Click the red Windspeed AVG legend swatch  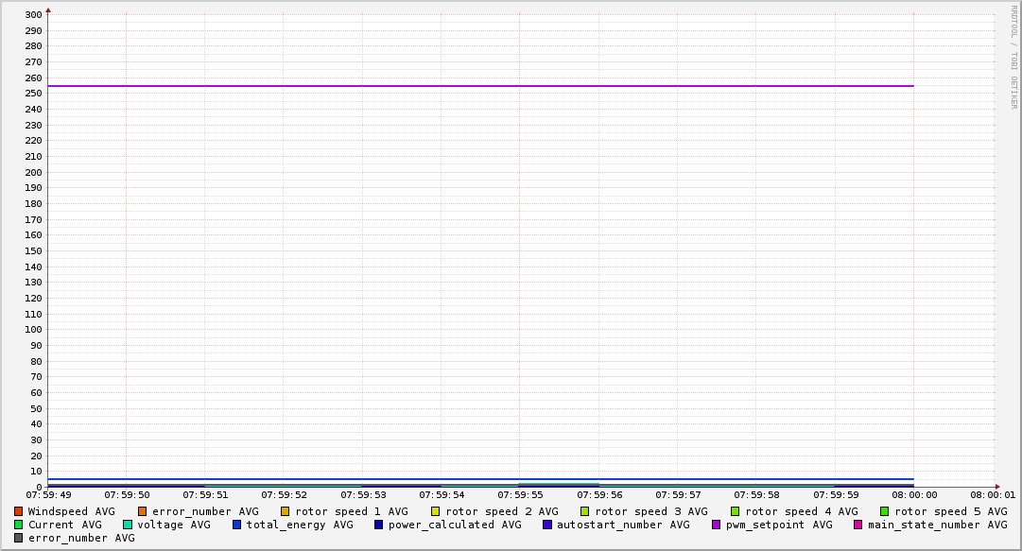pos(19,511)
